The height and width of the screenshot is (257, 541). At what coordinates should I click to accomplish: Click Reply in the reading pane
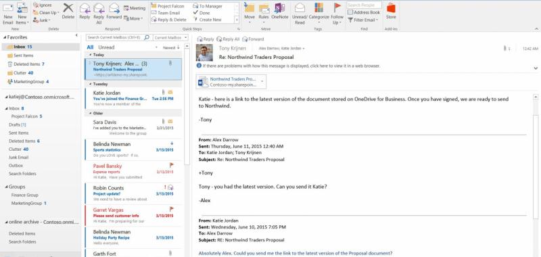pos(206,39)
